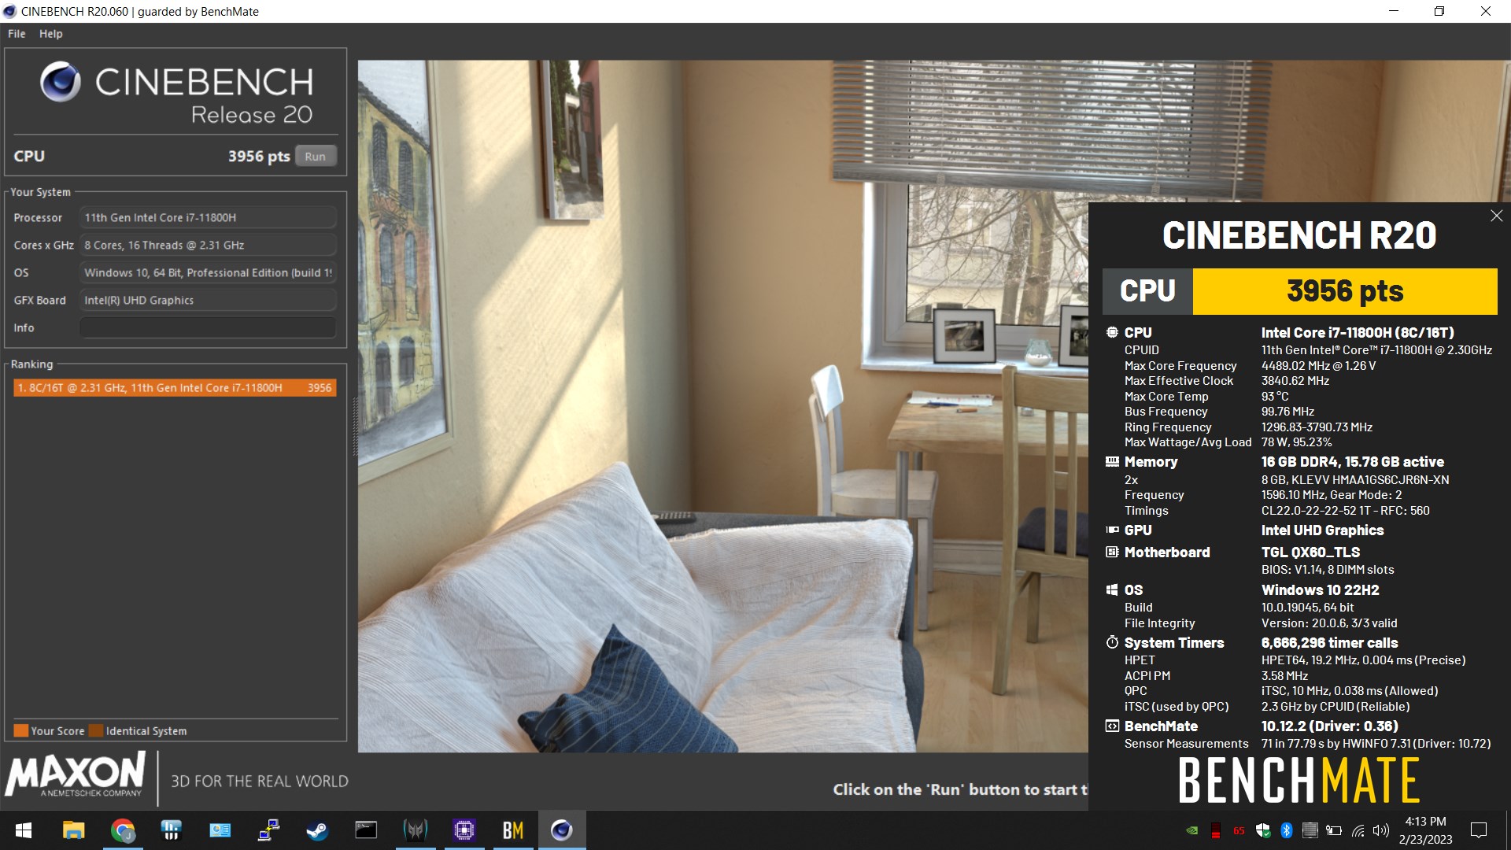Click the CPU 3956 pts score in left panel
Viewport: 1511px width, 850px height.
tap(259, 156)
